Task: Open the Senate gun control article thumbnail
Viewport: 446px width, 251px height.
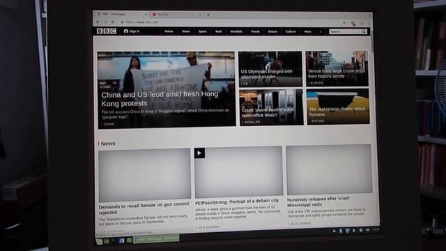Action: pyautogui.click(x=144, y=174)
